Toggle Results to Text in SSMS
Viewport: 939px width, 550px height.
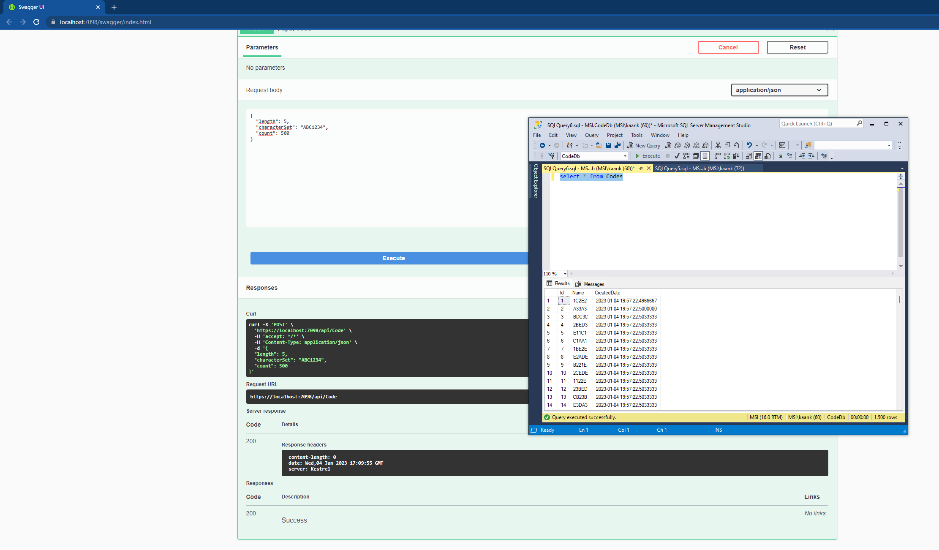point(749,156)
